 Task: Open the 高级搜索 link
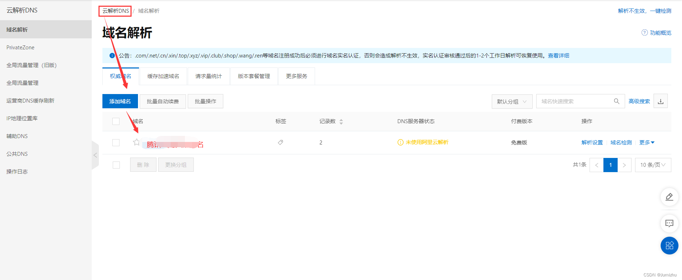(x=639, y=101)
